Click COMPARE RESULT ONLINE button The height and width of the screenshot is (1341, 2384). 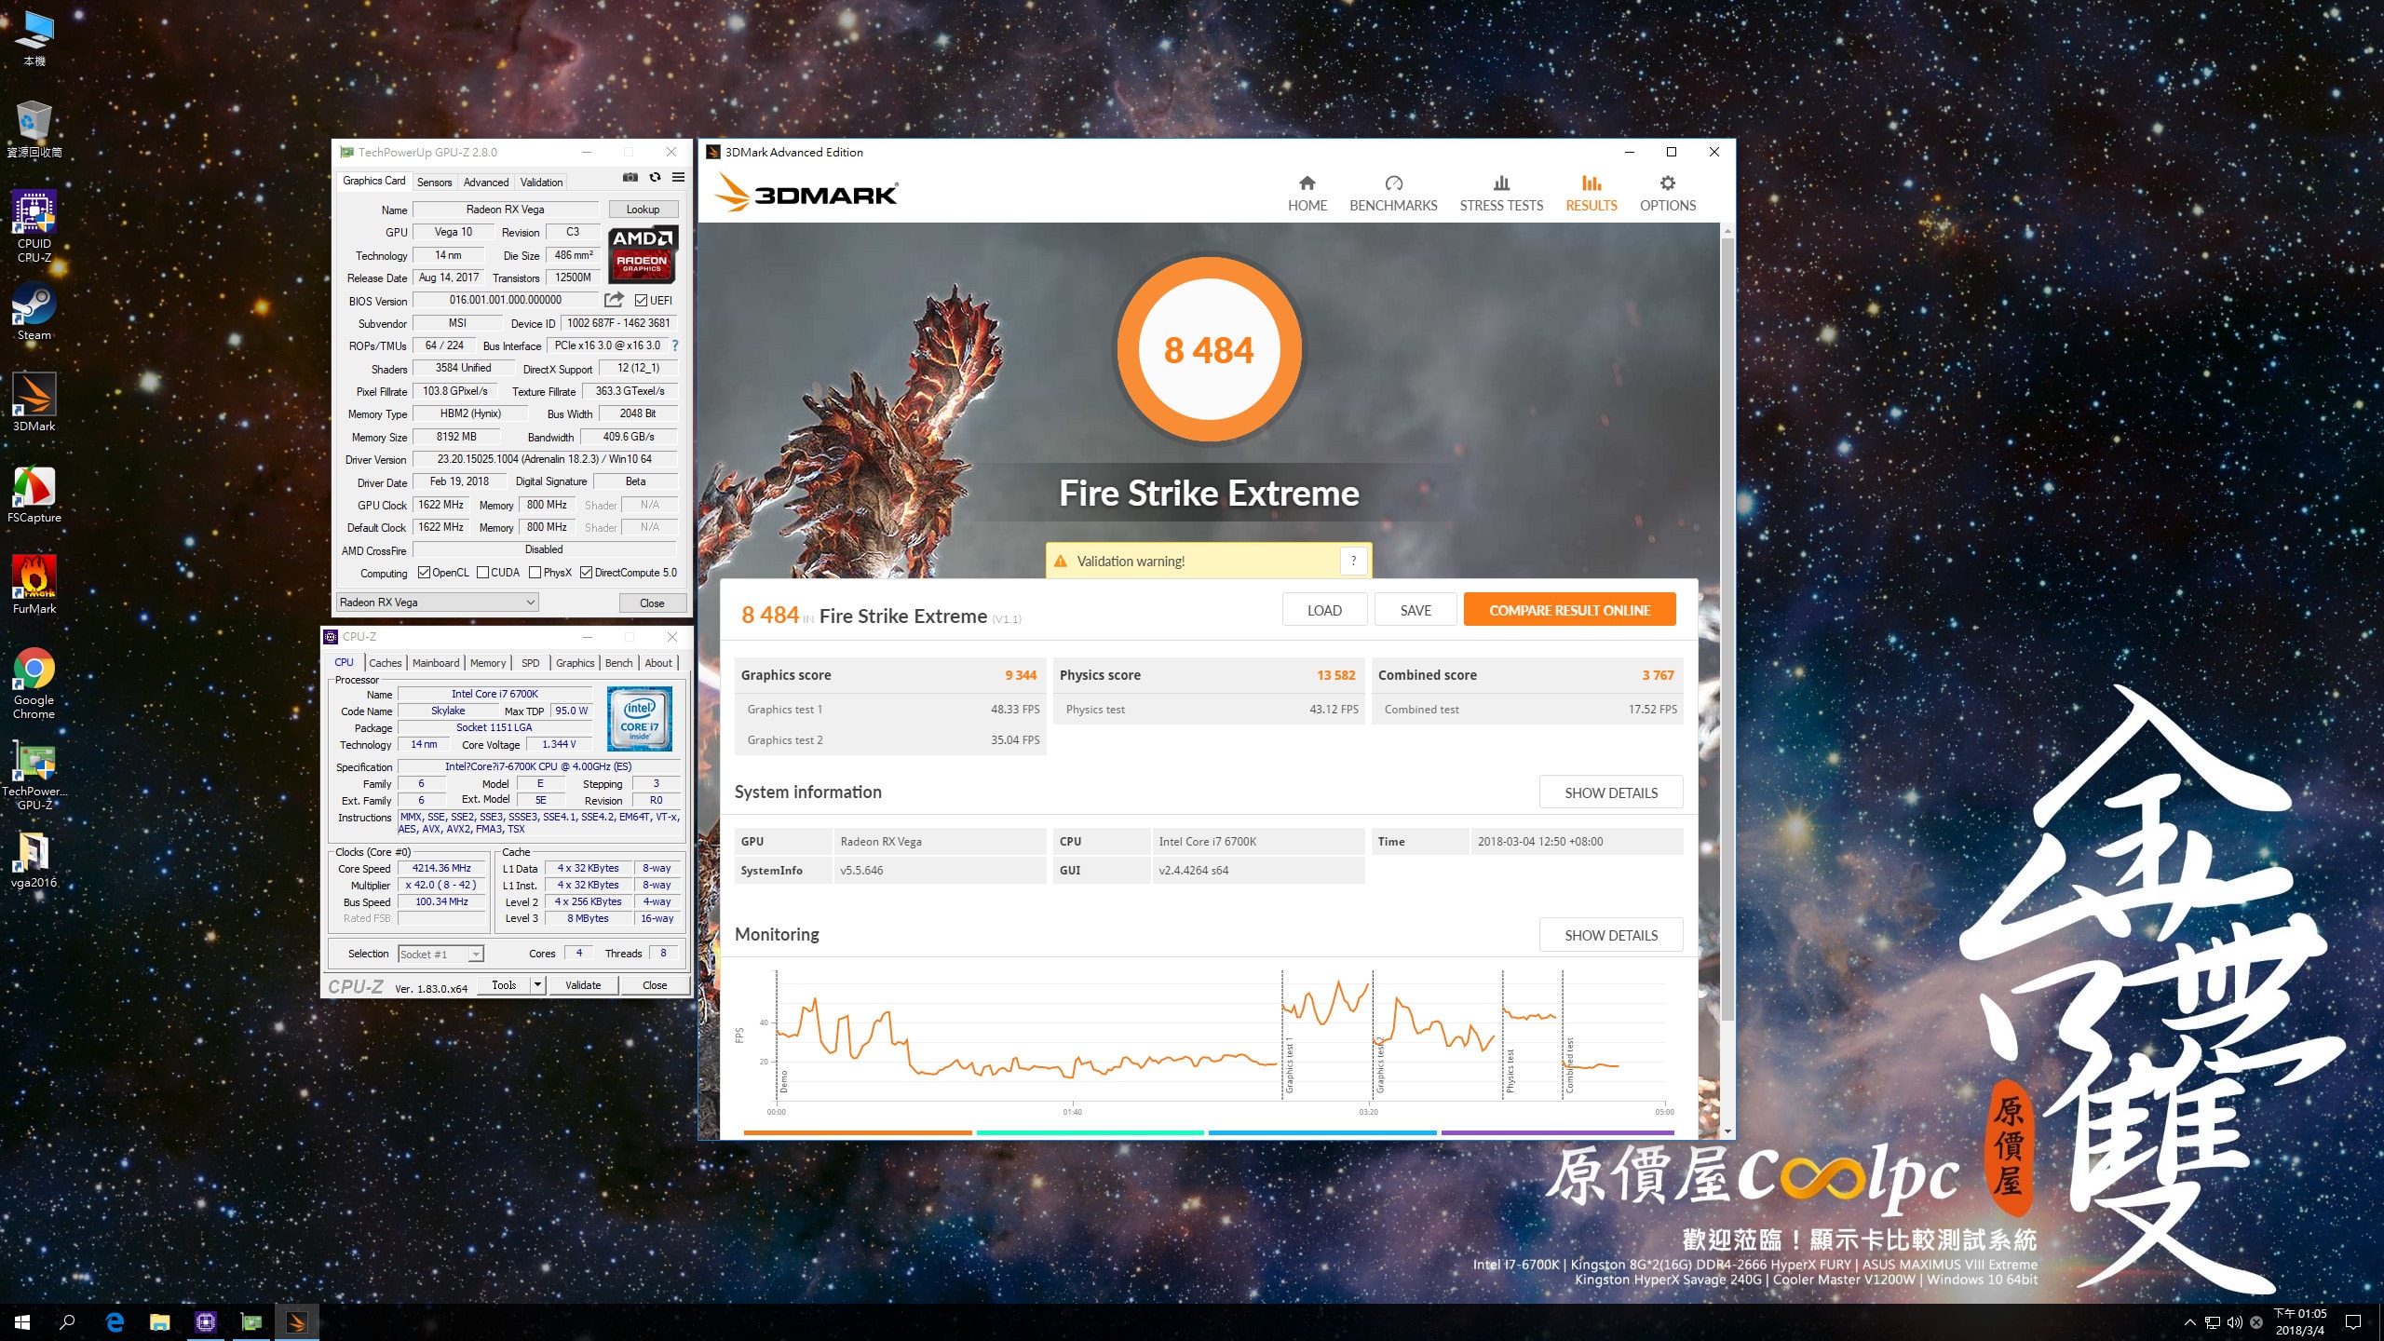click(1569, 610)
